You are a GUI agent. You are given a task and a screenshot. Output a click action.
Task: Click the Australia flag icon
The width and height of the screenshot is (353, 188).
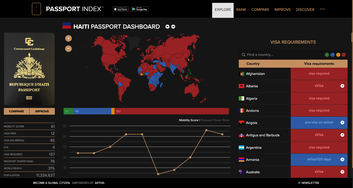click(x=242, y=172)
